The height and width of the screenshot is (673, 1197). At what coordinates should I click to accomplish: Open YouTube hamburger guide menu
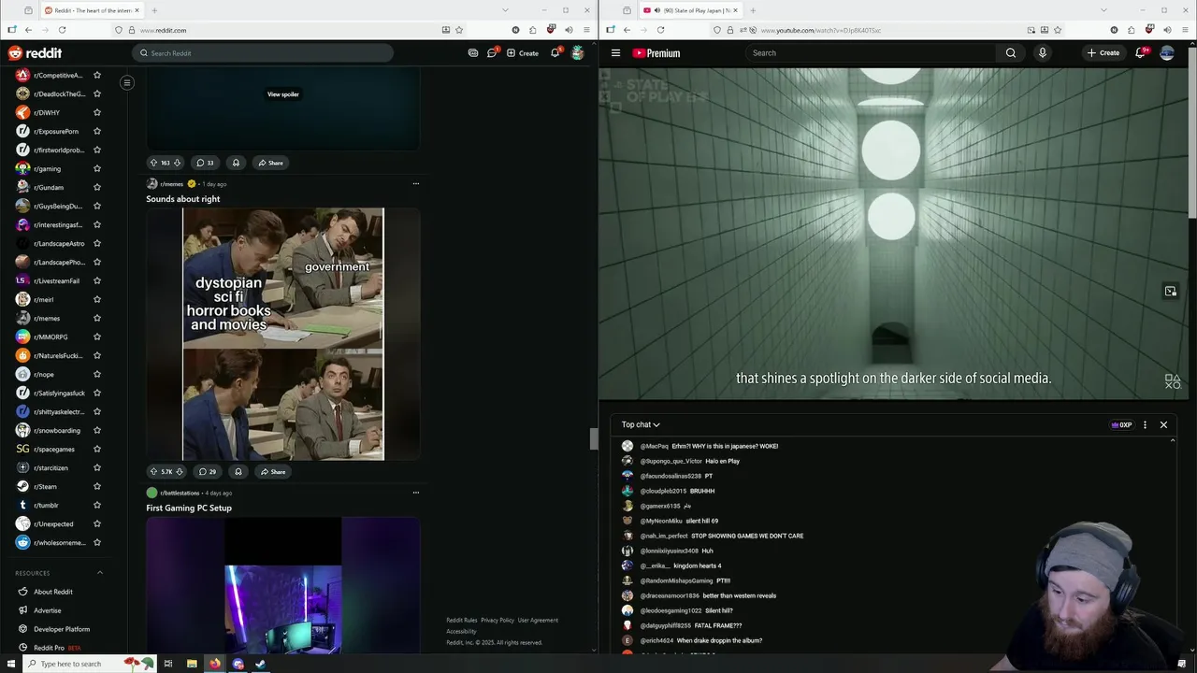(615, 53)
